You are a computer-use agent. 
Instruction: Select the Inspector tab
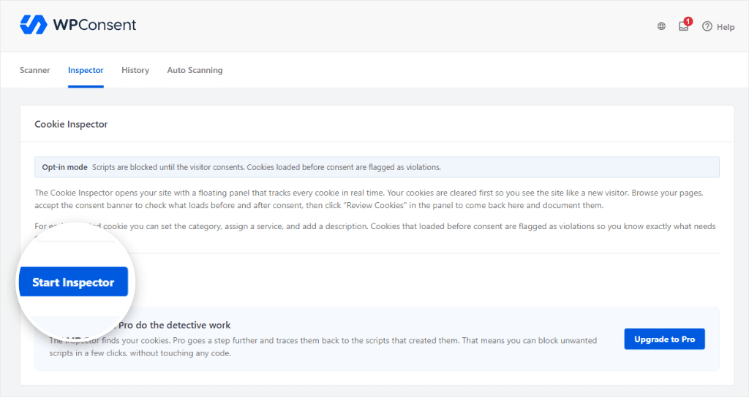[86, 70]
